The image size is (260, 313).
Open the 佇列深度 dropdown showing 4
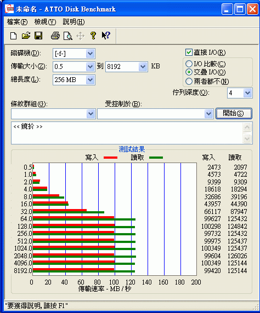(248, 93)
